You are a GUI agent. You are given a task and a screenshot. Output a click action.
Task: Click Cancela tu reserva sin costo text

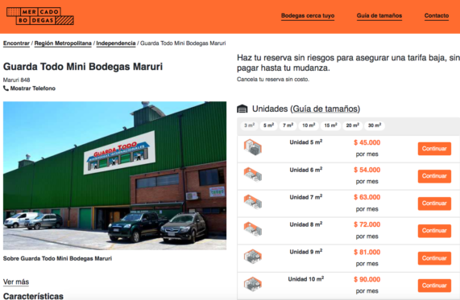click(273, 79)
